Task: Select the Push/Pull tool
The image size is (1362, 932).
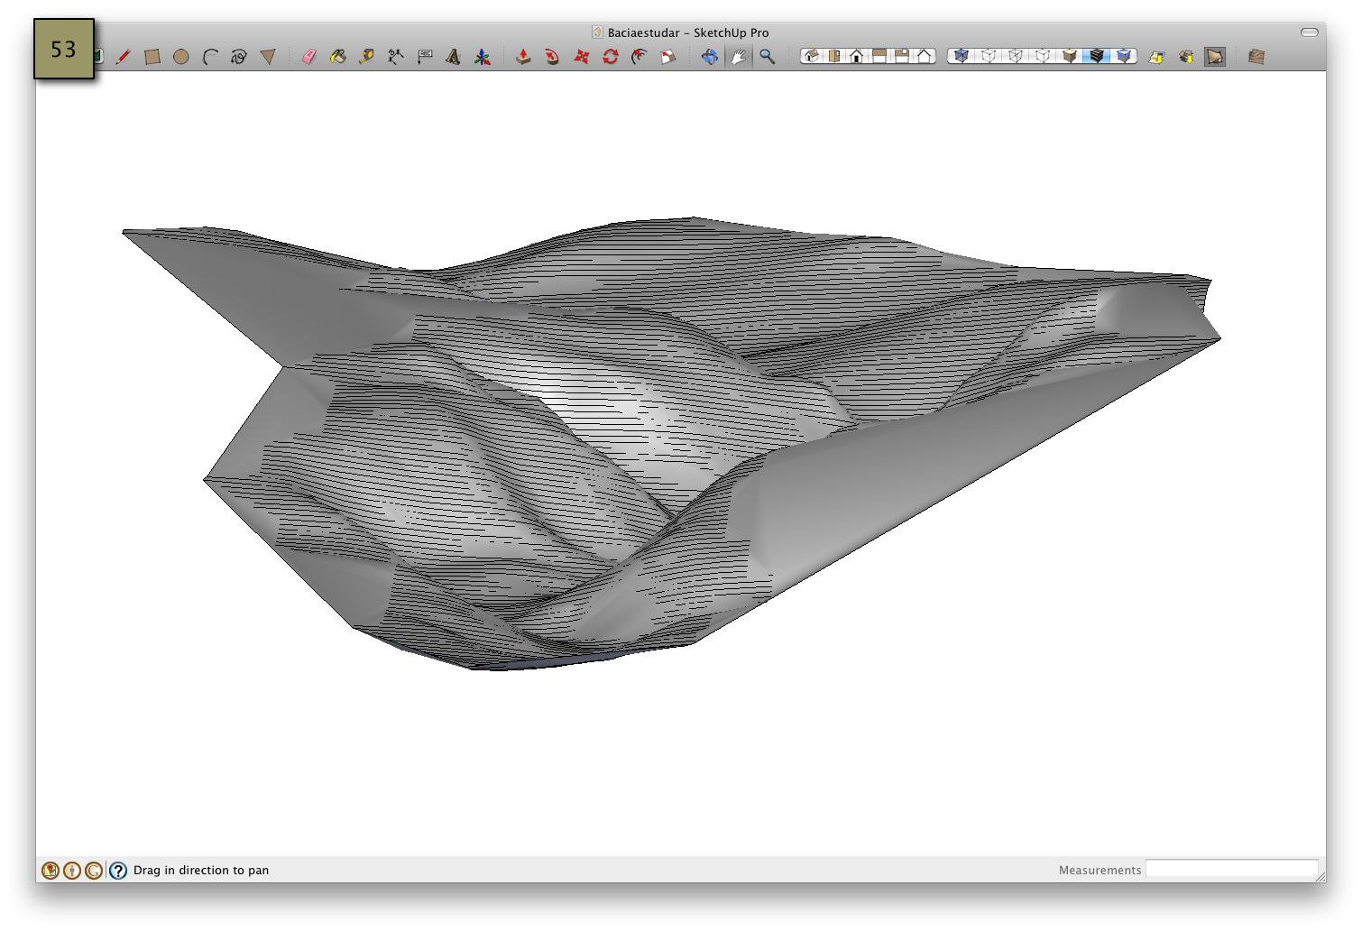Action: [x=525, y=56]
